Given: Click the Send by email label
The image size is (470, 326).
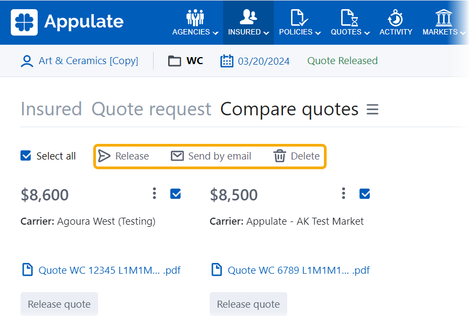Looking at the screenshot, I should point(220,156).
